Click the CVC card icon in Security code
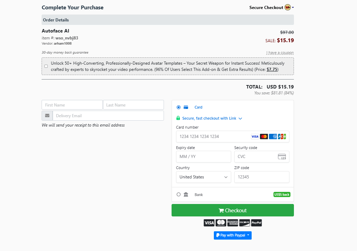The width and height of the screenshot is (357, 251). (282, 157)
